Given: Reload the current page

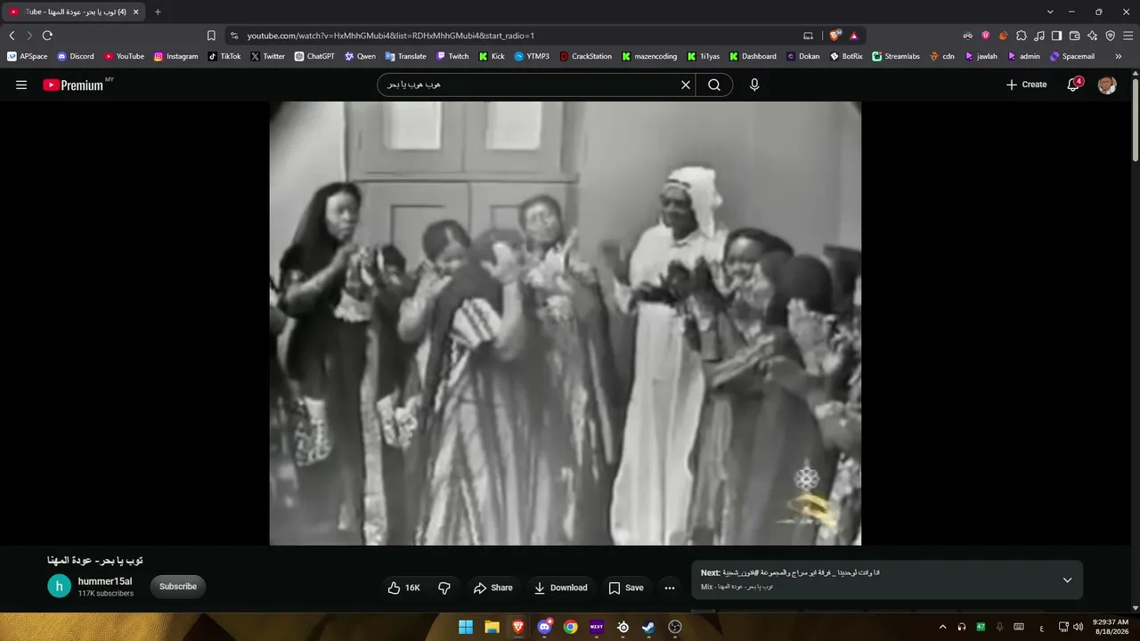Looking at the screenshot, I should click(x=47, y=36).
